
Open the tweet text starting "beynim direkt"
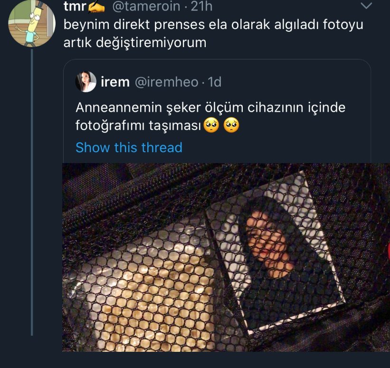(213, 33)
